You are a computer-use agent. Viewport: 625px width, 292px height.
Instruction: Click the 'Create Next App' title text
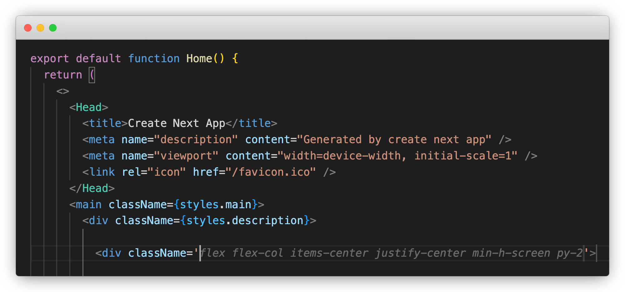(176, 123)
